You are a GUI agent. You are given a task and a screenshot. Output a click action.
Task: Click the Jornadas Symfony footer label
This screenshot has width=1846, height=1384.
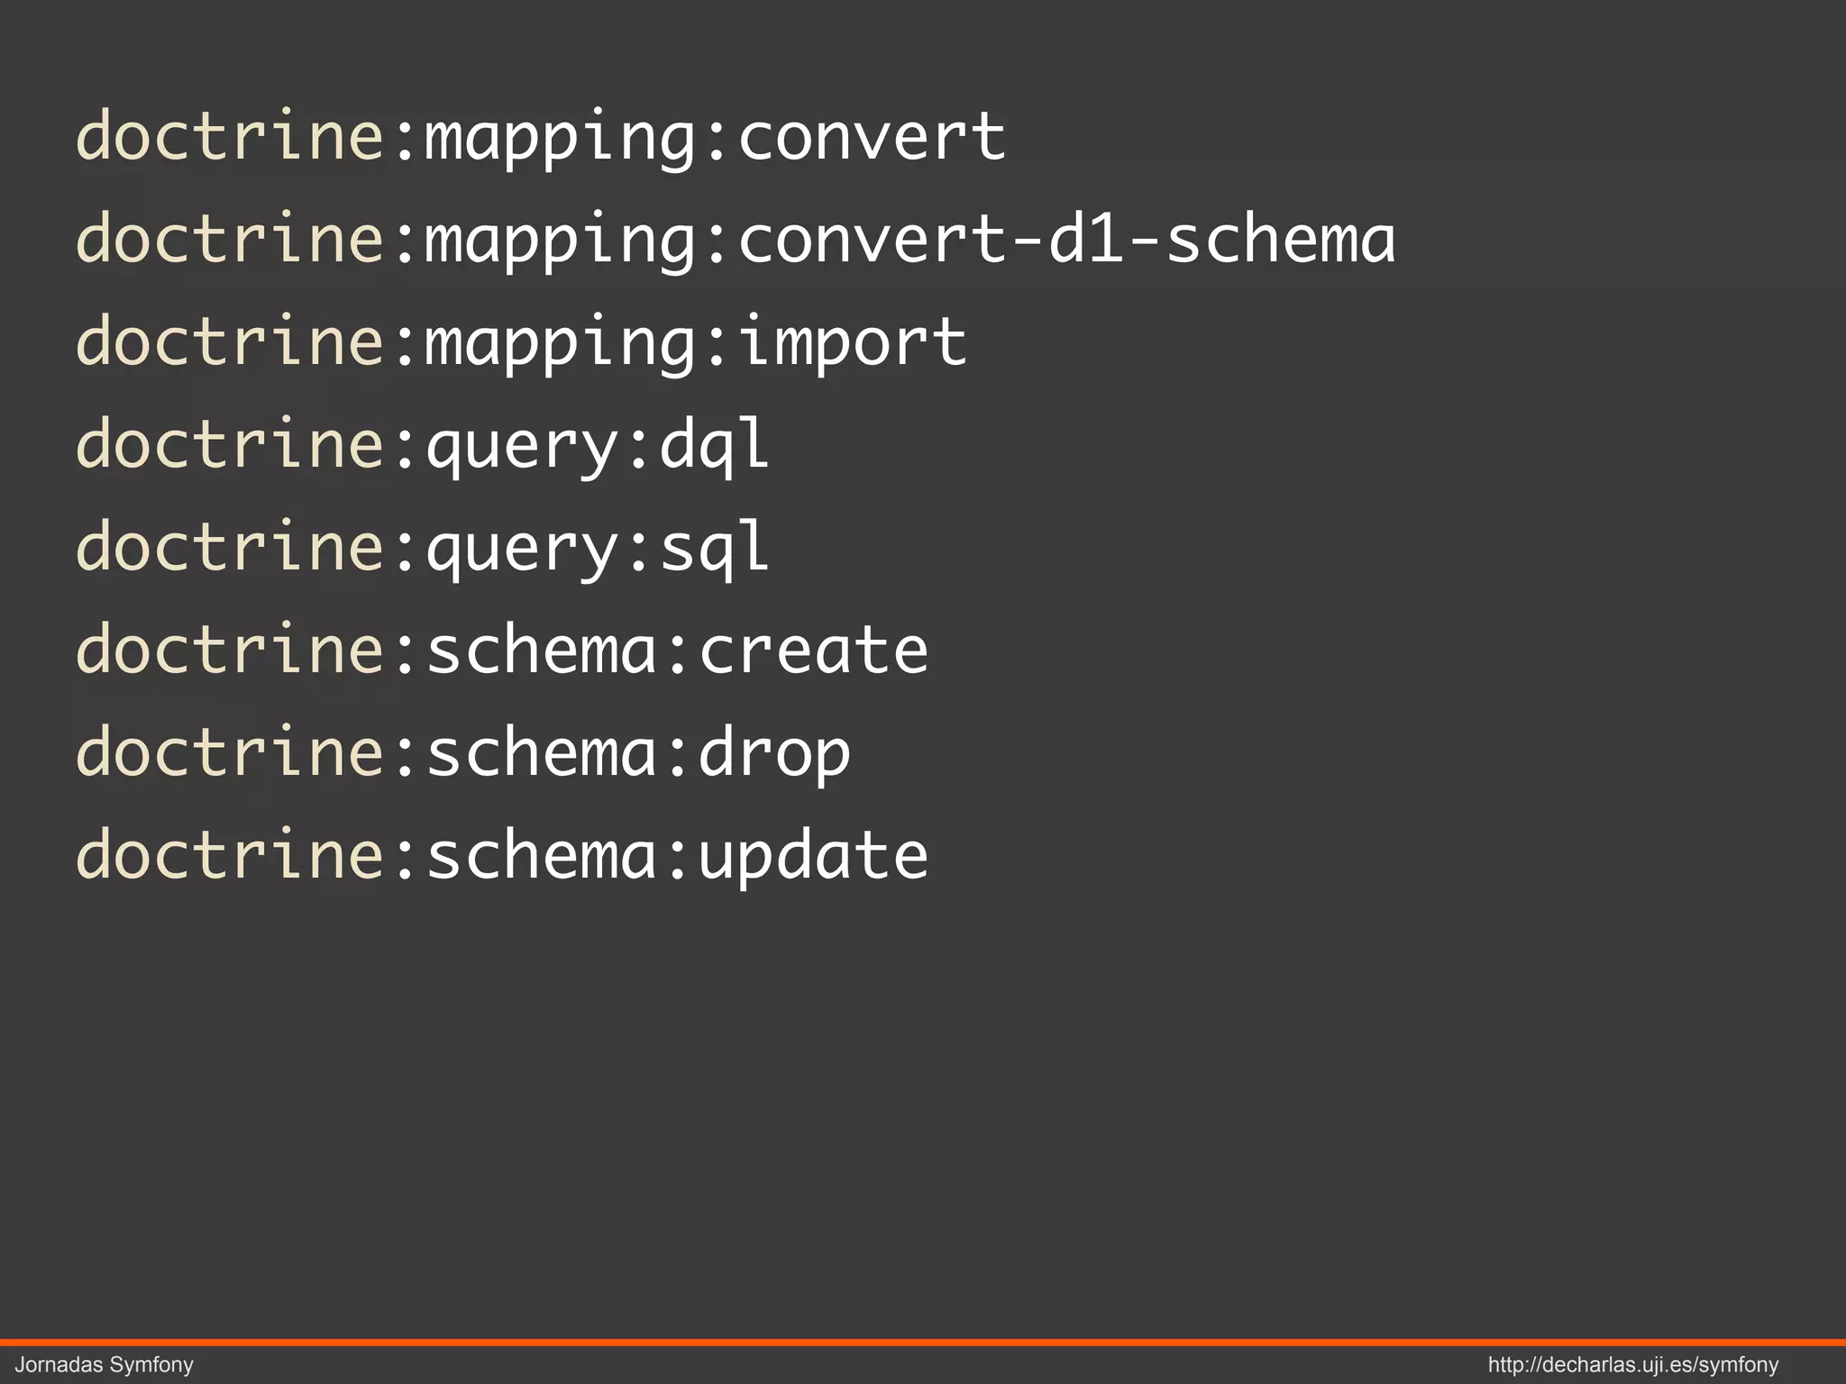[x=105, y=1365]
